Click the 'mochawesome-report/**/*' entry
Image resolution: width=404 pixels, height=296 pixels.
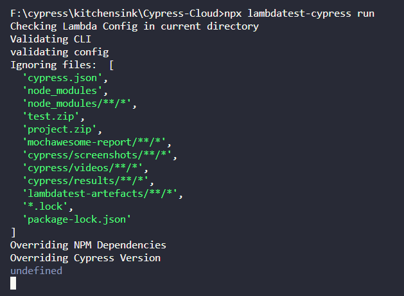click(x=94, y=142)
